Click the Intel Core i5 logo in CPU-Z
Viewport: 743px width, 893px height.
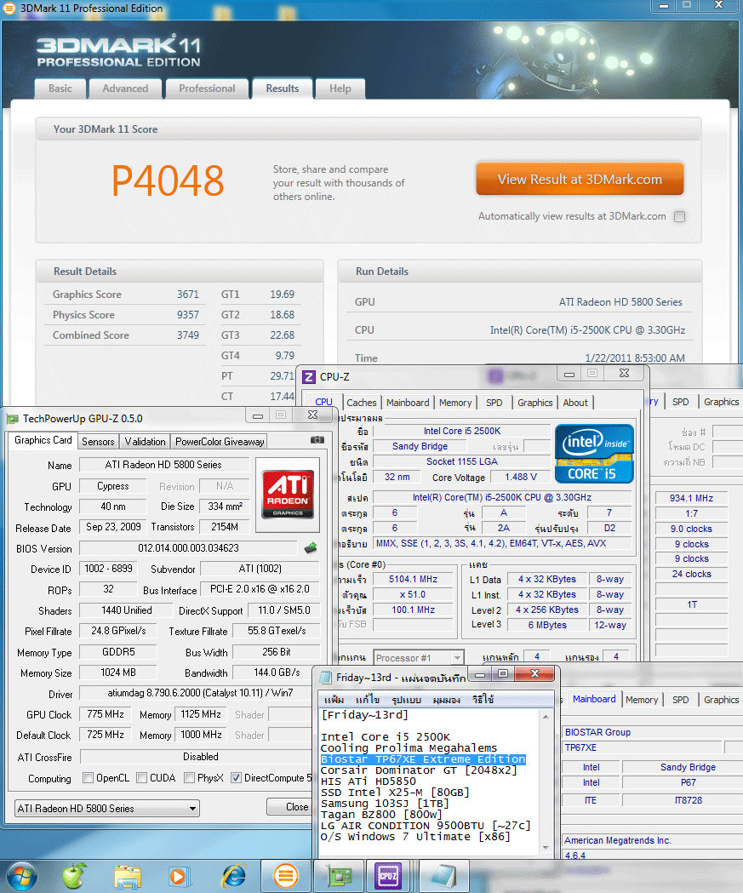pos(594,454)
